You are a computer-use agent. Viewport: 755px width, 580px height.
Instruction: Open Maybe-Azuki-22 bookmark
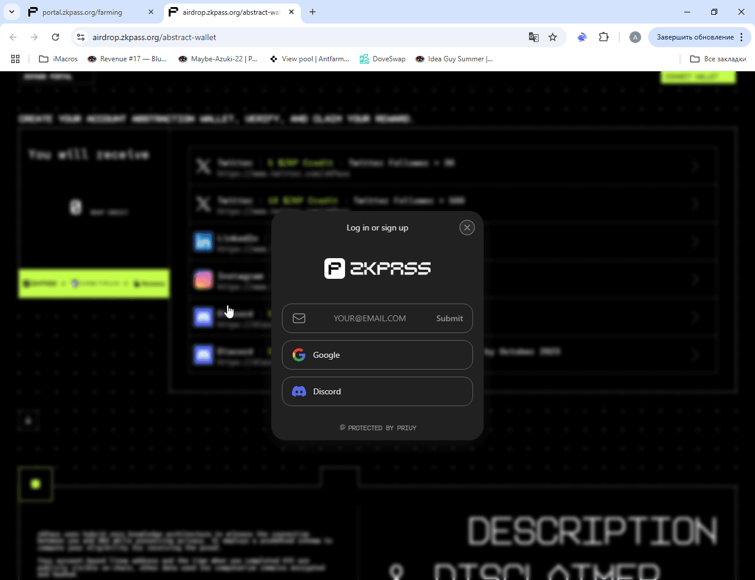click(x=218, y=59)
